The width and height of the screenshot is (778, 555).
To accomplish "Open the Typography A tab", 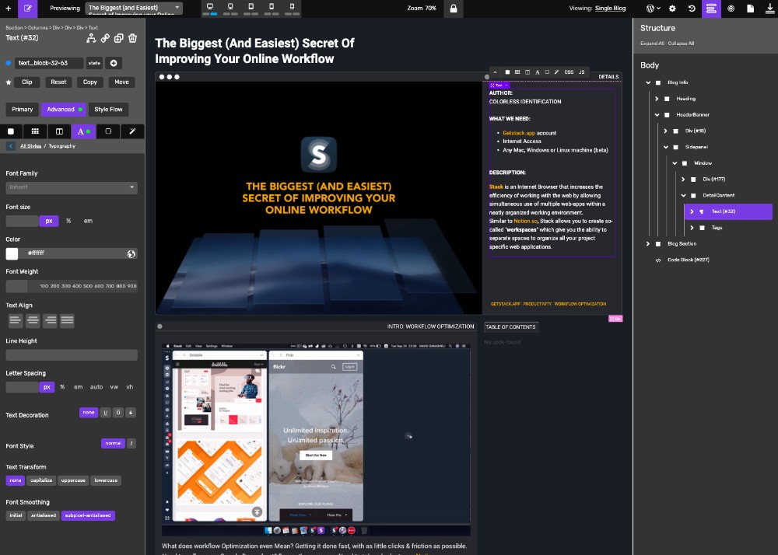I will [x=83, y=131].
